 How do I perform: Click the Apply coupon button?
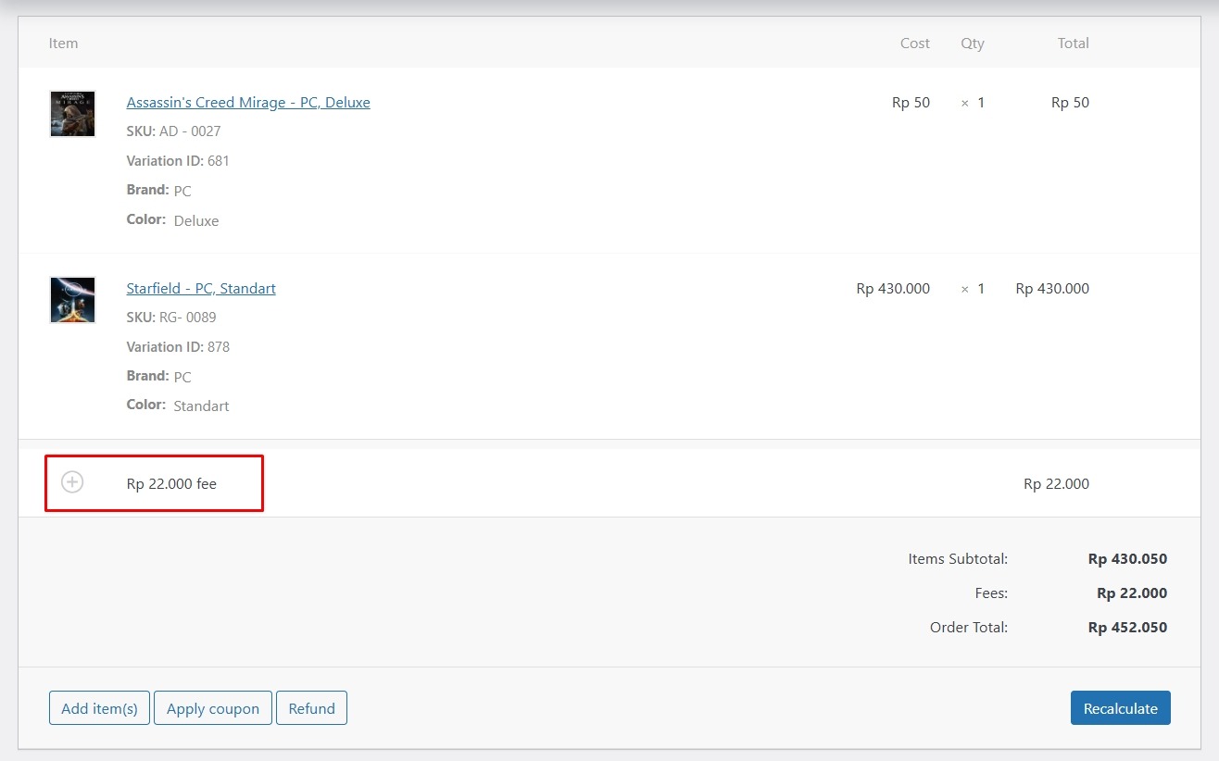click(213, 708)
